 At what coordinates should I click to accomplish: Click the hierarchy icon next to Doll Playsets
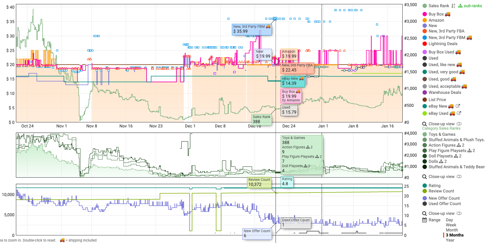tap(456, 156)
